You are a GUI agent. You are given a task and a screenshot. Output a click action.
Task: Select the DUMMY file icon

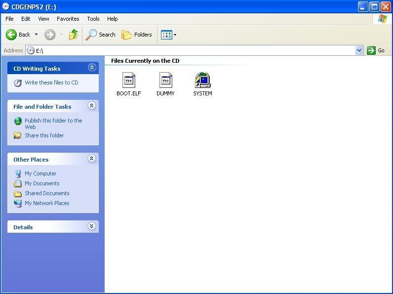coord(165,81)
